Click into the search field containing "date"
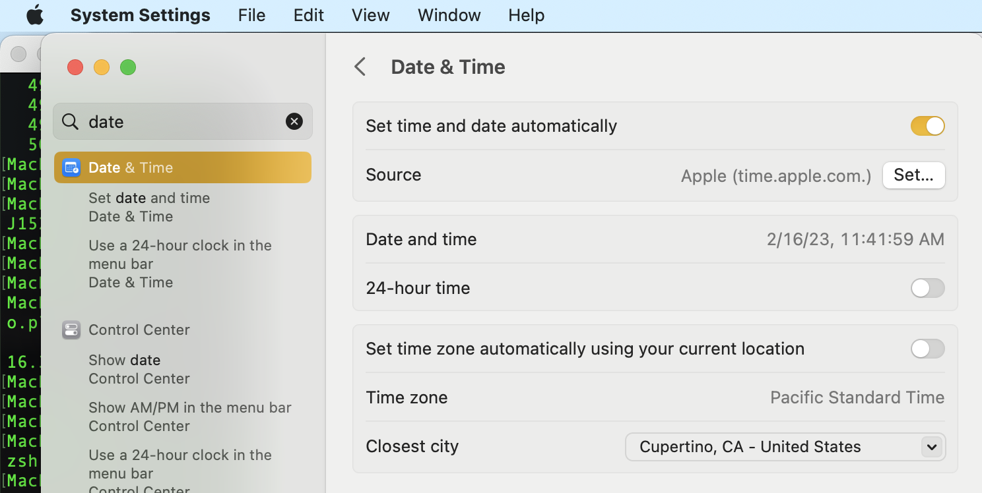 [x=185, y=121]
